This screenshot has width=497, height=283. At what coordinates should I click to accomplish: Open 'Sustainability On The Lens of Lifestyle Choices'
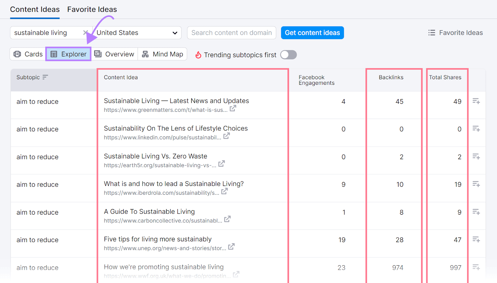pos(176,129)
